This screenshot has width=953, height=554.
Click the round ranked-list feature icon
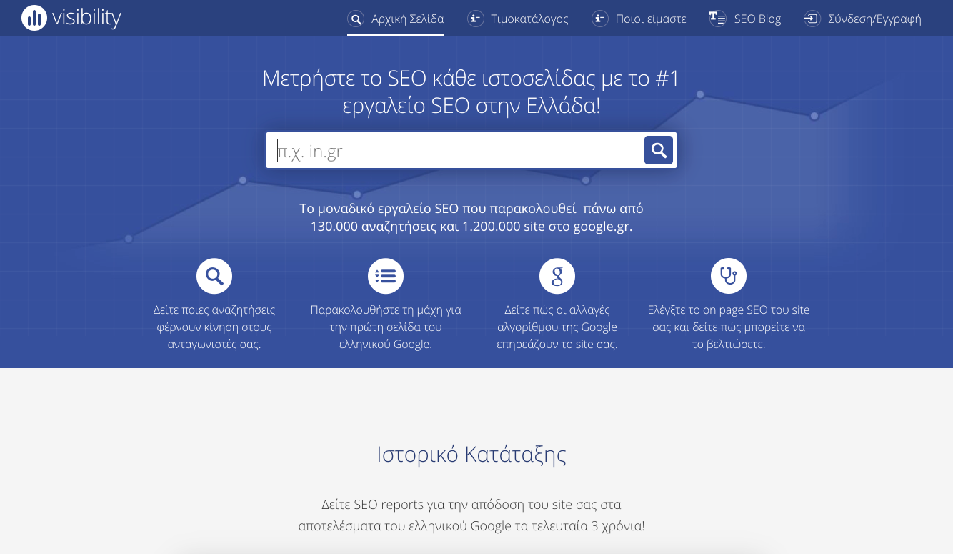(x=386, y=276)
